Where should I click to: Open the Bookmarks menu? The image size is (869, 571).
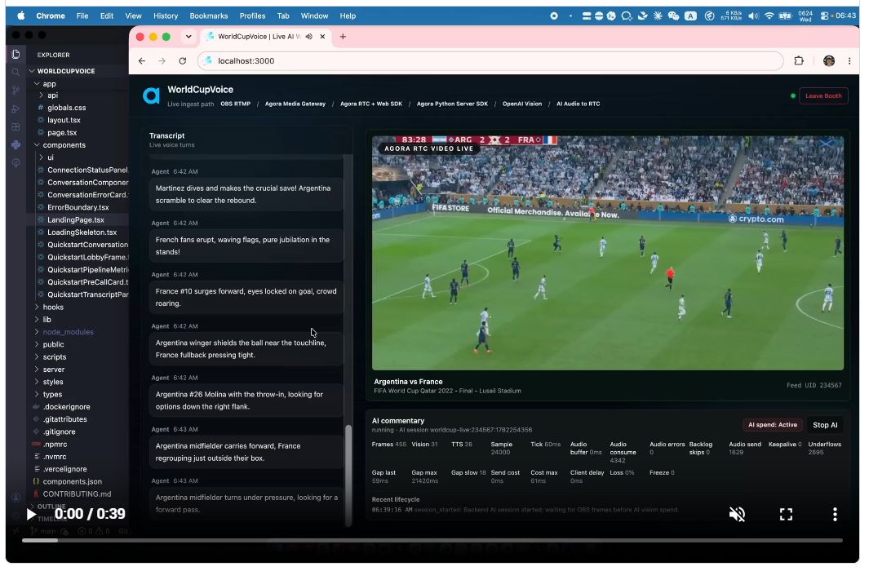click(208, 15)
